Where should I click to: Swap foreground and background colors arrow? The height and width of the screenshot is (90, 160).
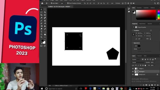(45, 40)
